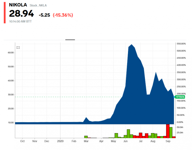Viewport: 192px width, 150px height.
Task: Click the 0.00% percent axis label
Action: click(x=180, y=122)
